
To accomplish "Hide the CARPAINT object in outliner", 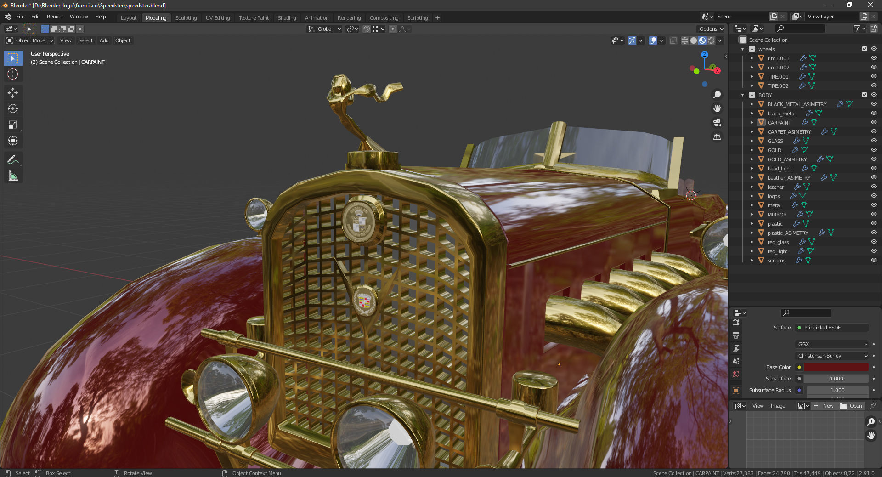I will tap(874, 122).
